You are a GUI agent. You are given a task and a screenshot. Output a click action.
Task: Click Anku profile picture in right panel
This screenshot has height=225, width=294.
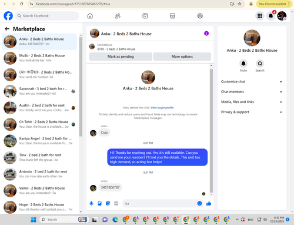click(x=252, y=38)
